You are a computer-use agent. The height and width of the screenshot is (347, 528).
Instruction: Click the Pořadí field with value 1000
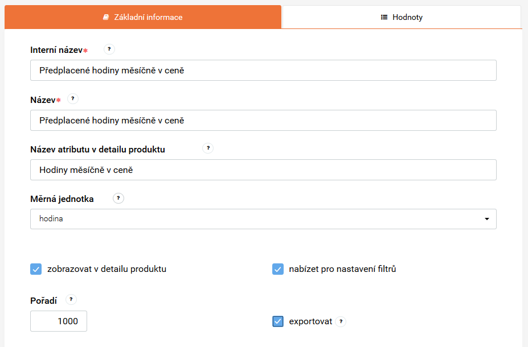click(59, 321)
